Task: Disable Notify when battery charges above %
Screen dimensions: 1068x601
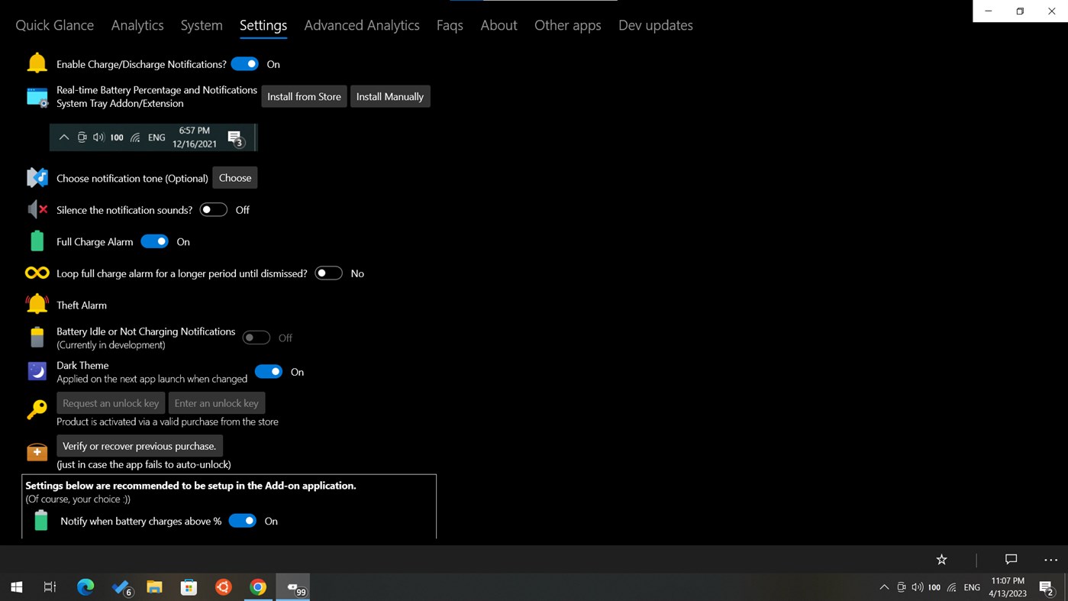Action: [x=242, y=520]
